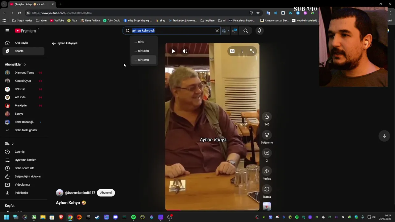Expand the Siz section
This screenshot has width=395, height=222.
coord(9,144)
